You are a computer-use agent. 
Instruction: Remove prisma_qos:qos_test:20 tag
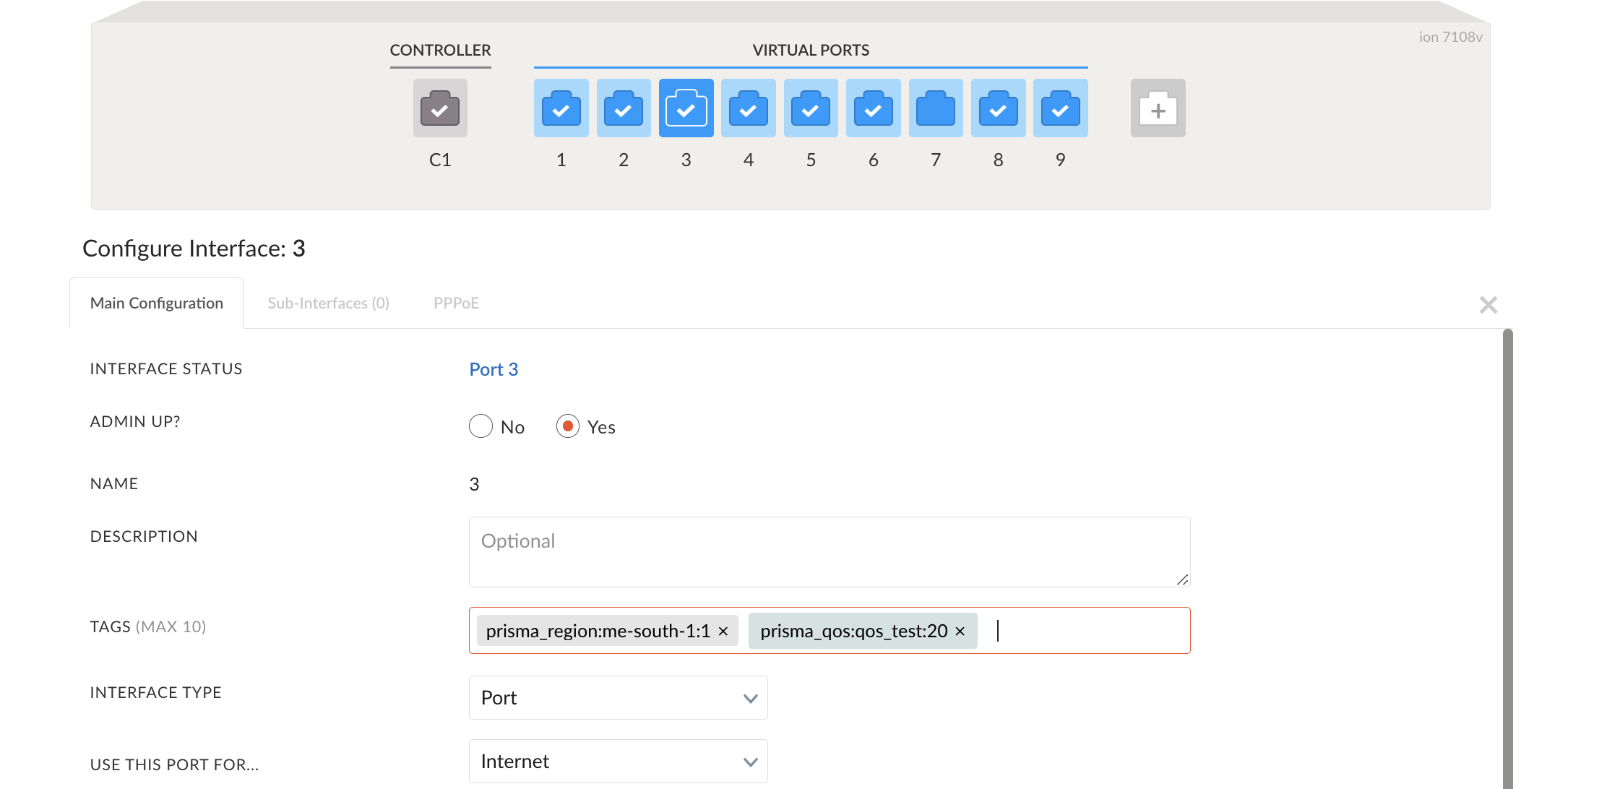[960, 631]
